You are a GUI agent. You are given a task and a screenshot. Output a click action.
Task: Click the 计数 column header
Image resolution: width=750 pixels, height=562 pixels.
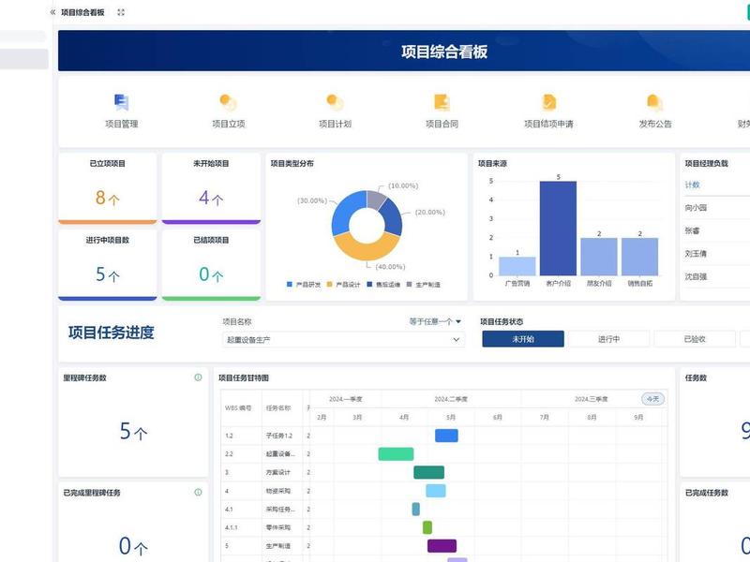(x=692, y=185)
